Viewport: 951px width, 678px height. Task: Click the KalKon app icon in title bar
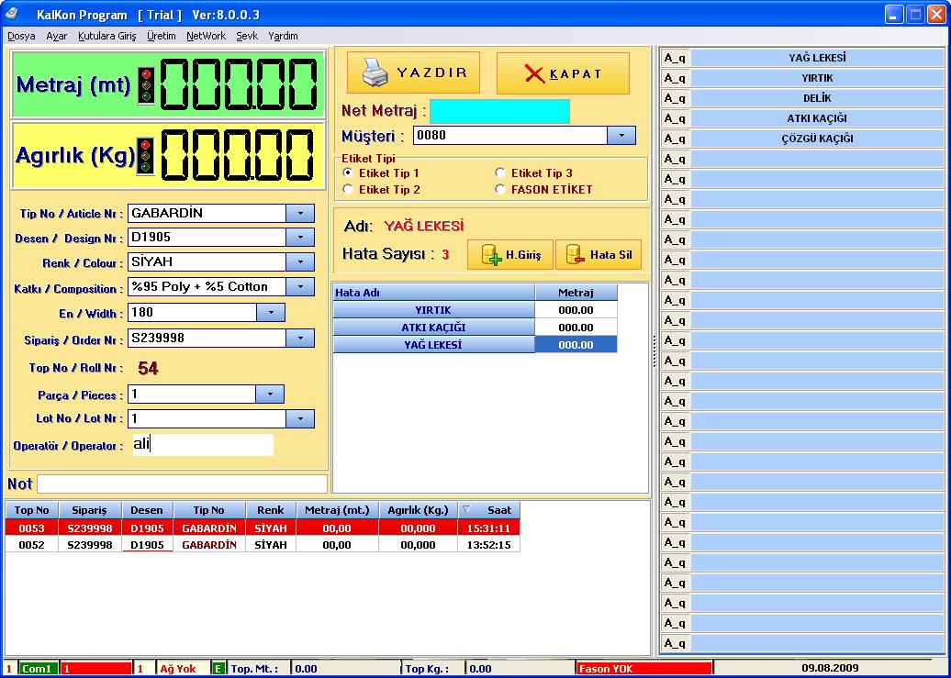pos(12,14)
